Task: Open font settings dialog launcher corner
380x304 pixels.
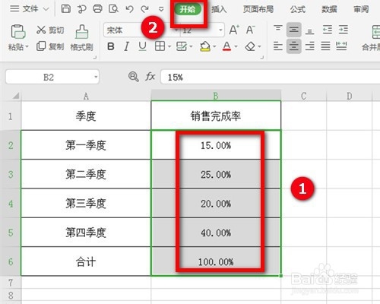Action: pyautogui.click(x=262, y=58)
